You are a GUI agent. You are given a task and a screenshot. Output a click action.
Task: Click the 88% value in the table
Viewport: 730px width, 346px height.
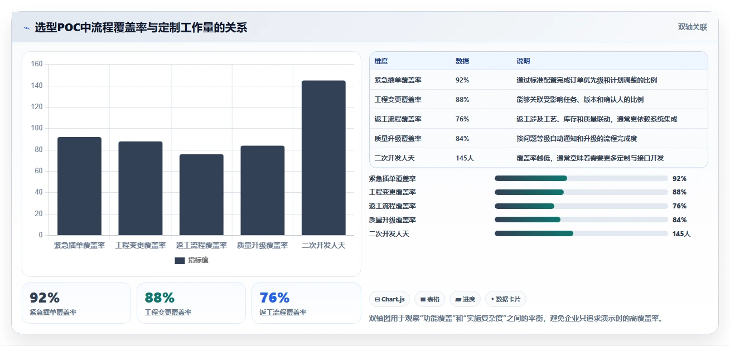tap(462, 100)
